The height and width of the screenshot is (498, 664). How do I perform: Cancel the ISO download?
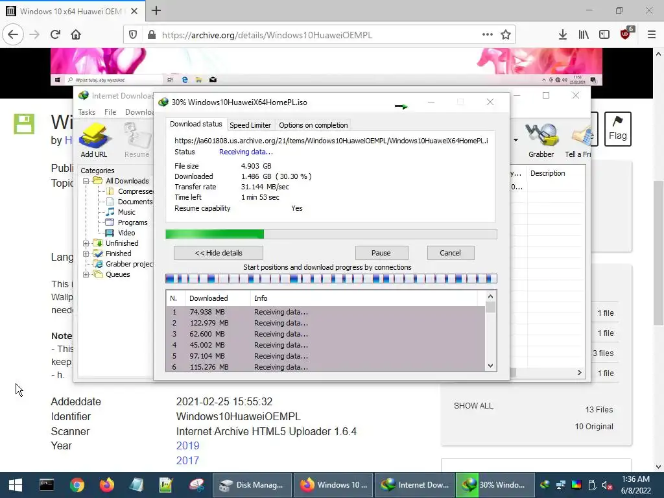pyautogui.click(x=450, y=253)
